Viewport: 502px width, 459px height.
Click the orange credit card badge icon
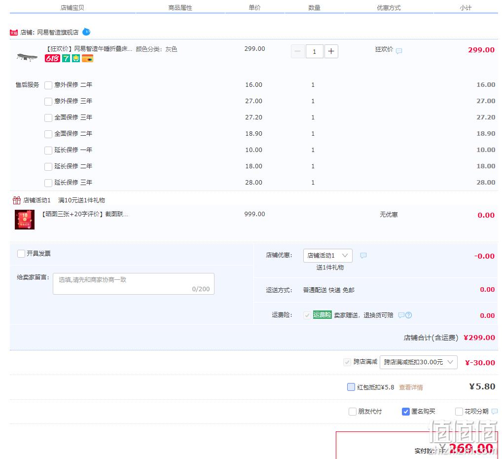point(87,58)
